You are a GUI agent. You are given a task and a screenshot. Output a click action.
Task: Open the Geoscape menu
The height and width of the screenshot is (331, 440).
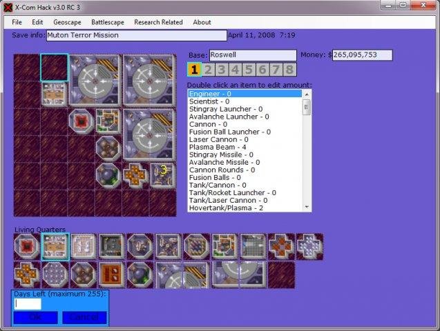(x=67, y=22)
